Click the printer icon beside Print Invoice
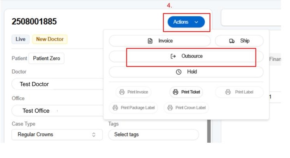 click(x=122, y=92)
